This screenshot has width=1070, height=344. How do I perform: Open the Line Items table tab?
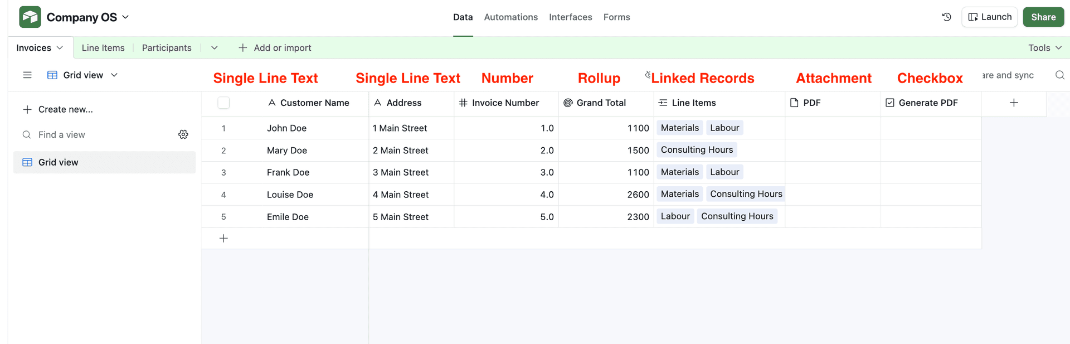[103, 47]
